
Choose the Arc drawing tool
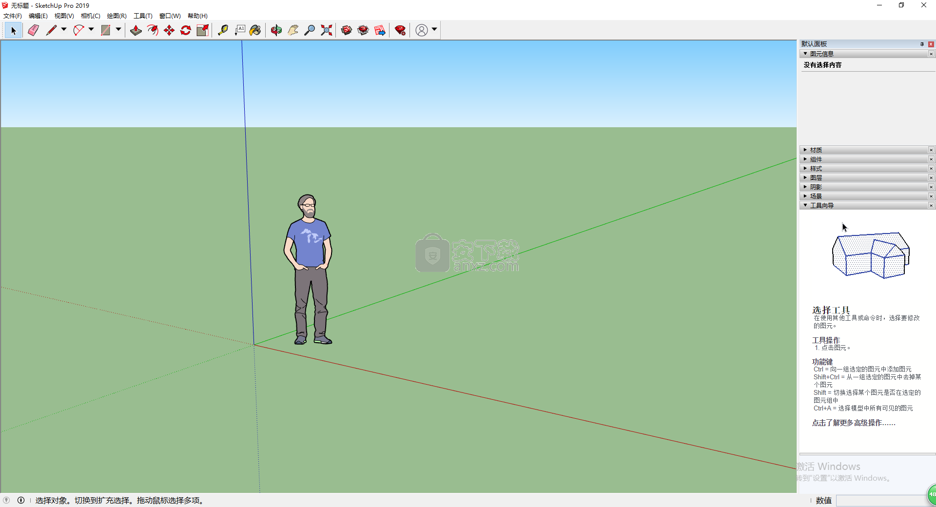tap(78, 30)
